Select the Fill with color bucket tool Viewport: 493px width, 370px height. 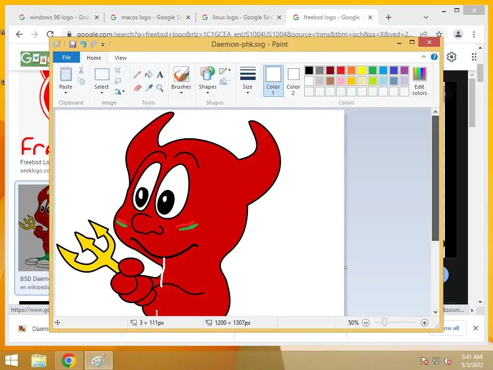click(148, 74)
